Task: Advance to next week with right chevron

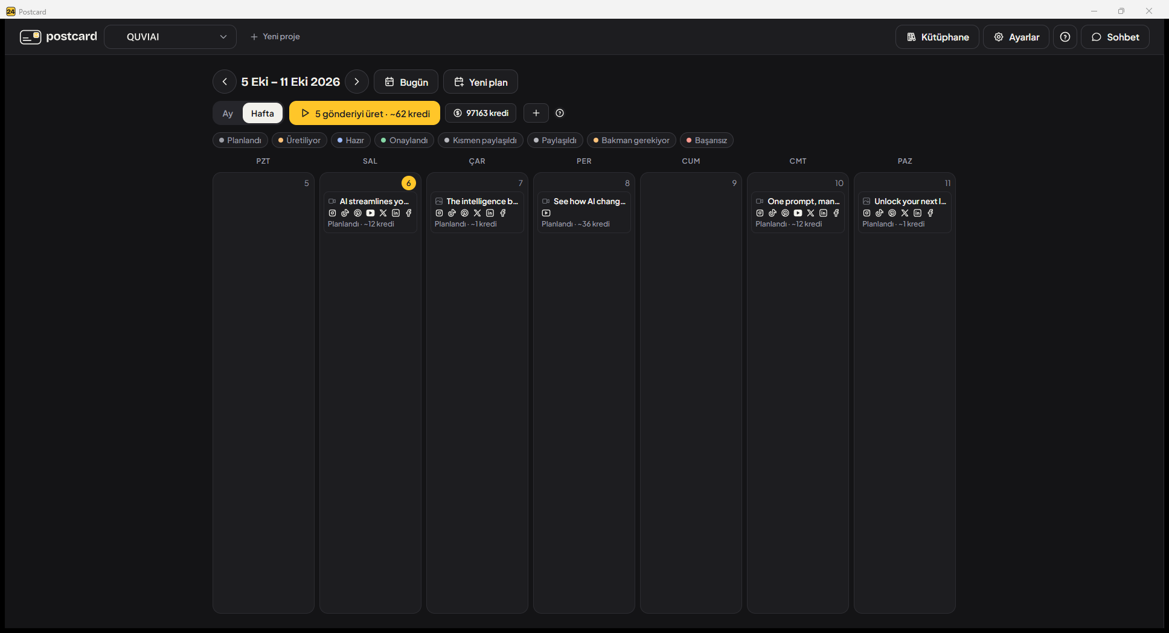Action: (x=357, y=82)
